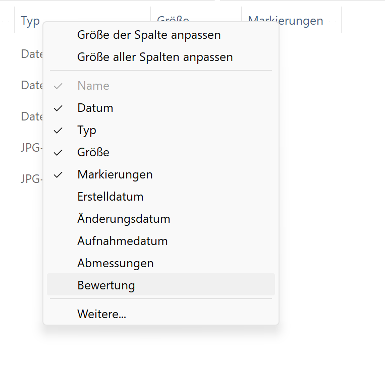Select the first 'Date' type row
385x370 pixels.
(x=31, y=54)
